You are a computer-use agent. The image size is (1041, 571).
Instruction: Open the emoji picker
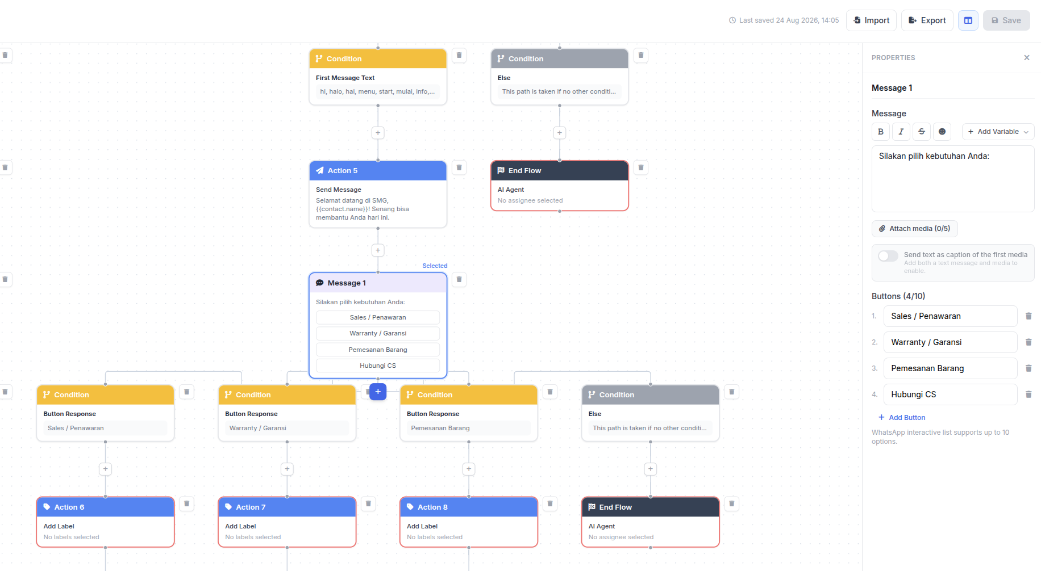[x=942, y=132]
